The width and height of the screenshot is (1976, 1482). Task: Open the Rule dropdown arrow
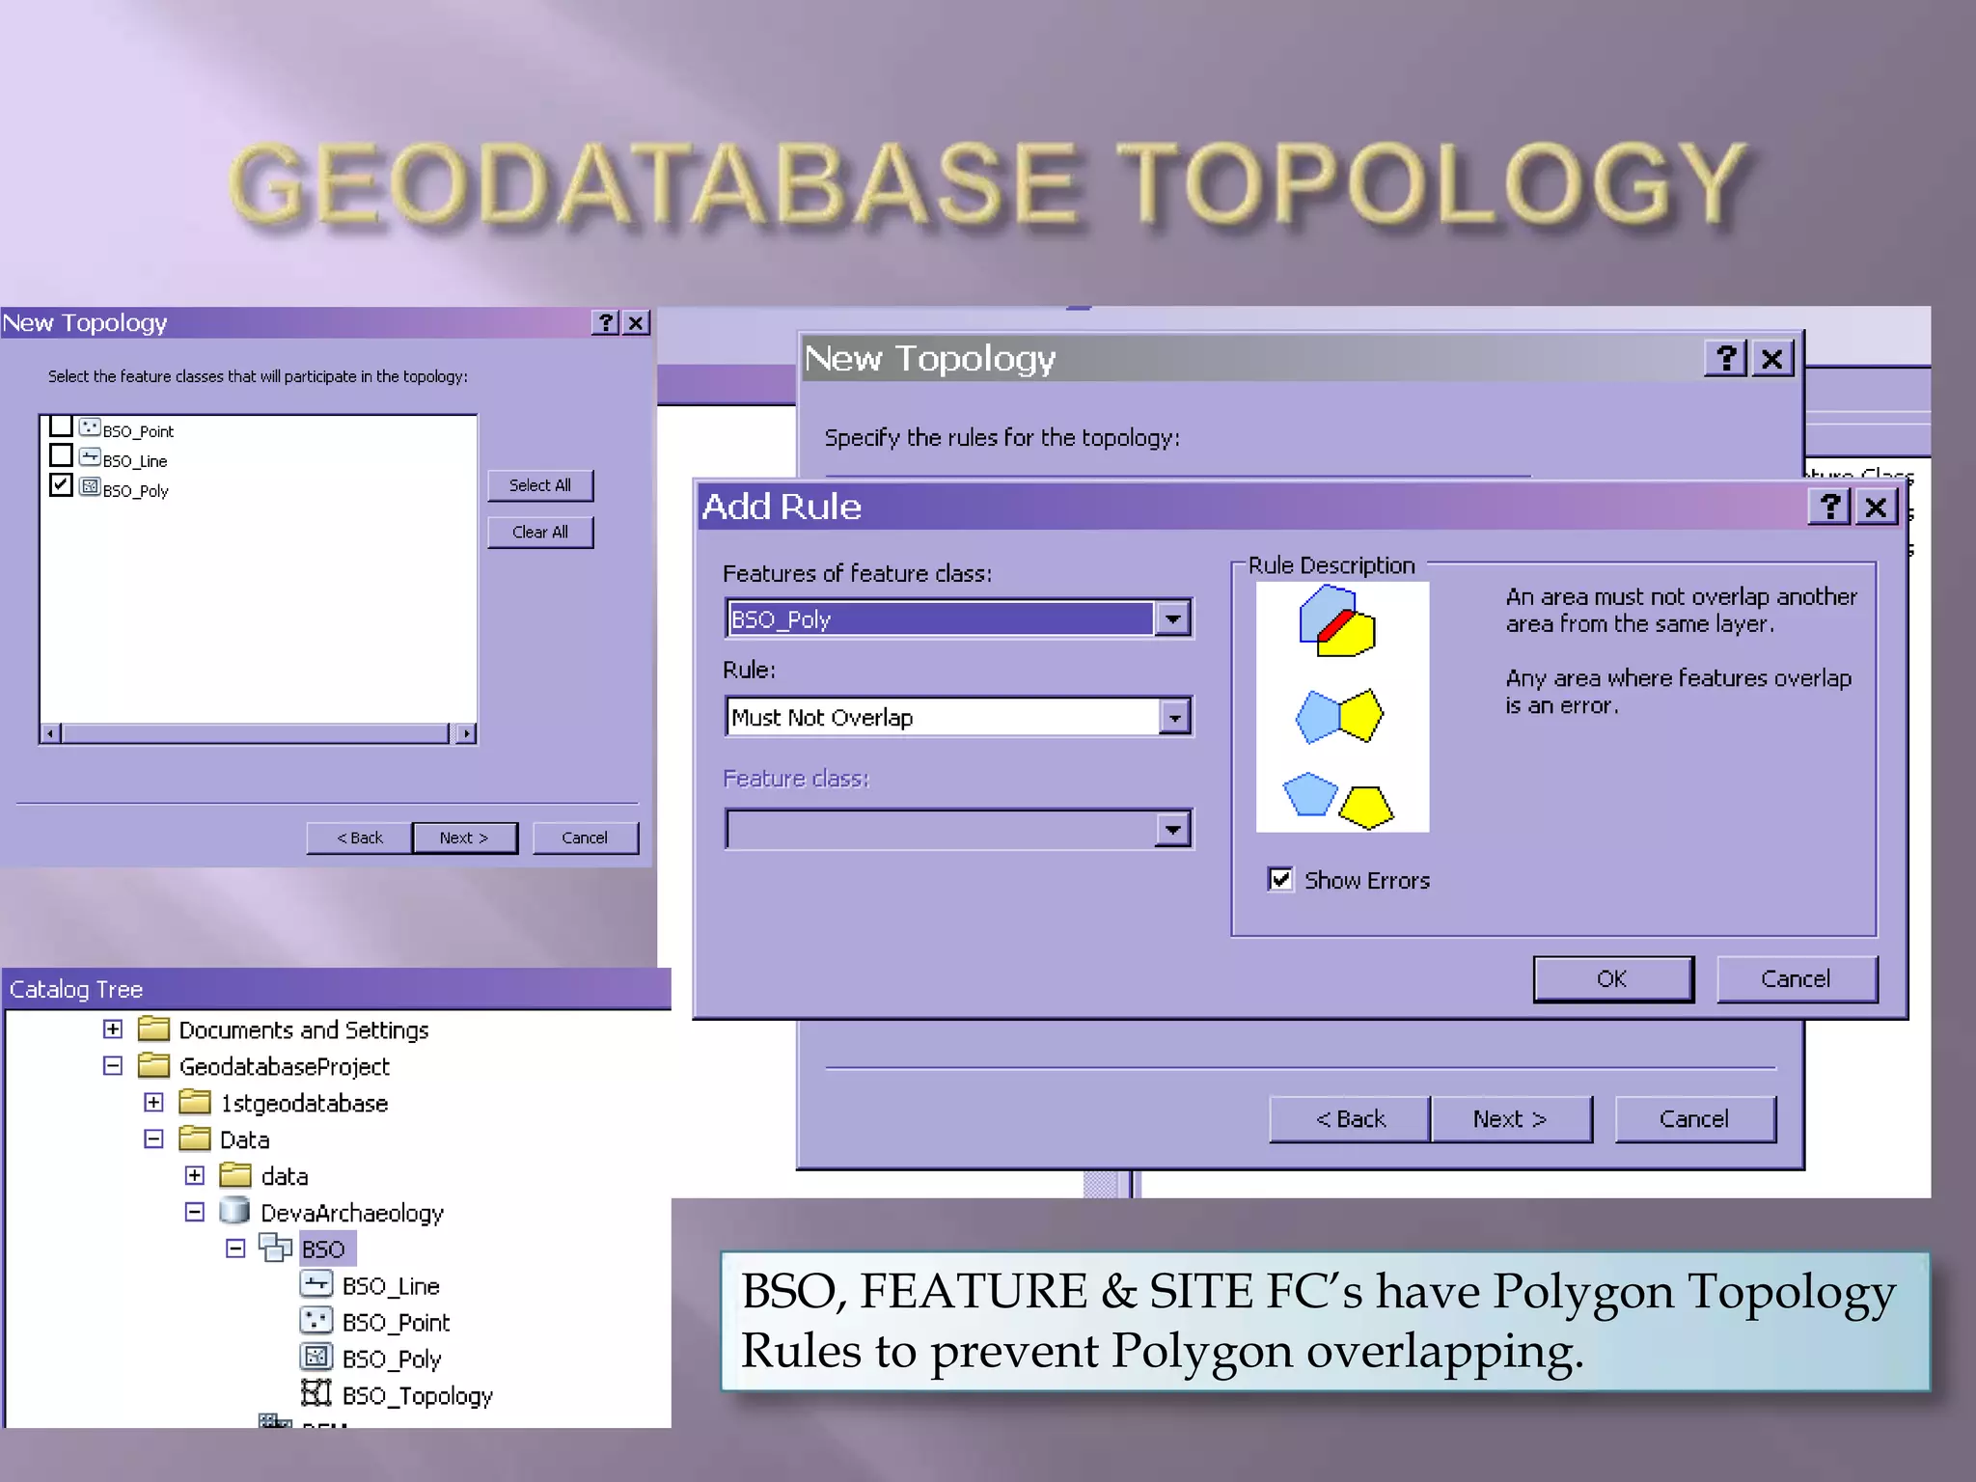pos(1173,717)
